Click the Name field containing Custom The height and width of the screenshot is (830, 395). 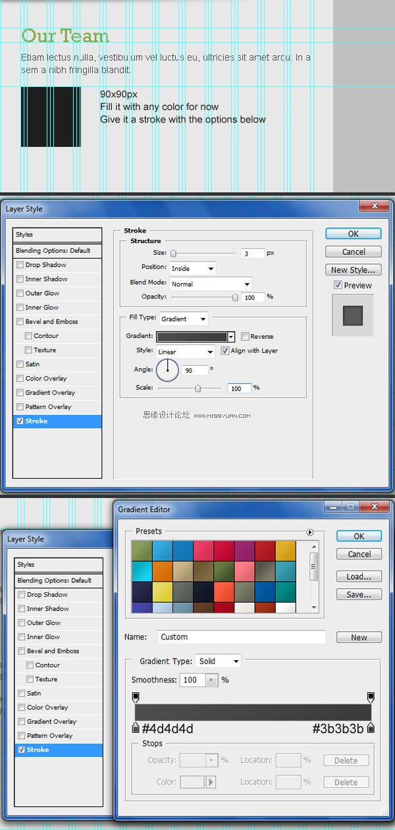pyautogui.click(x=242, y=637)
